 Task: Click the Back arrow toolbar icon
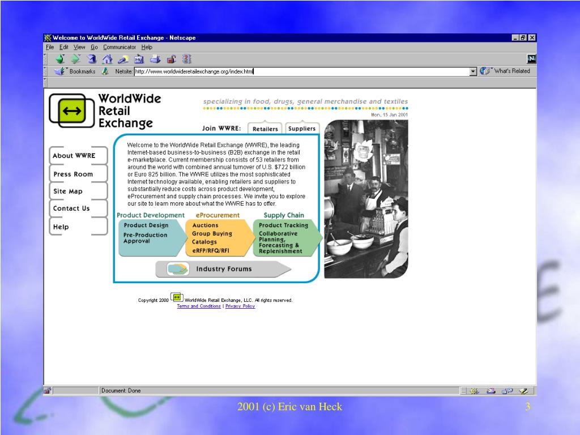click(60, 59)
